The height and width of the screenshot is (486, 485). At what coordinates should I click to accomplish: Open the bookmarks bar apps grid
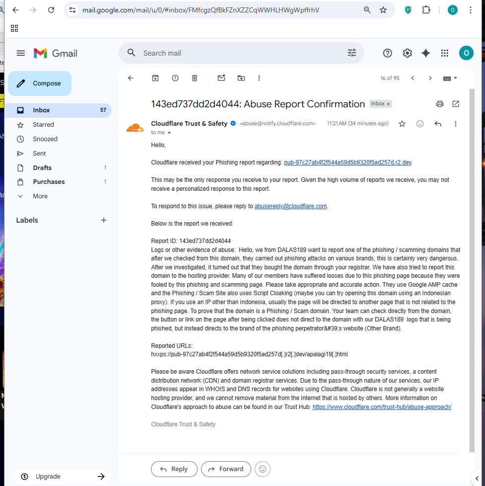point(14,28)
